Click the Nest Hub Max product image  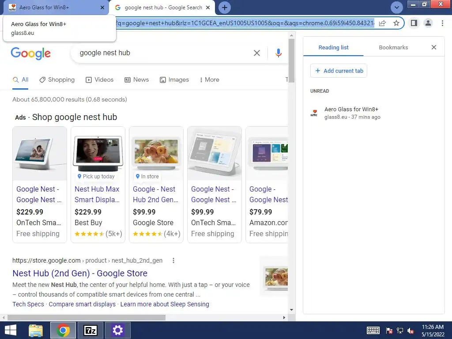(x=98, y=154)
